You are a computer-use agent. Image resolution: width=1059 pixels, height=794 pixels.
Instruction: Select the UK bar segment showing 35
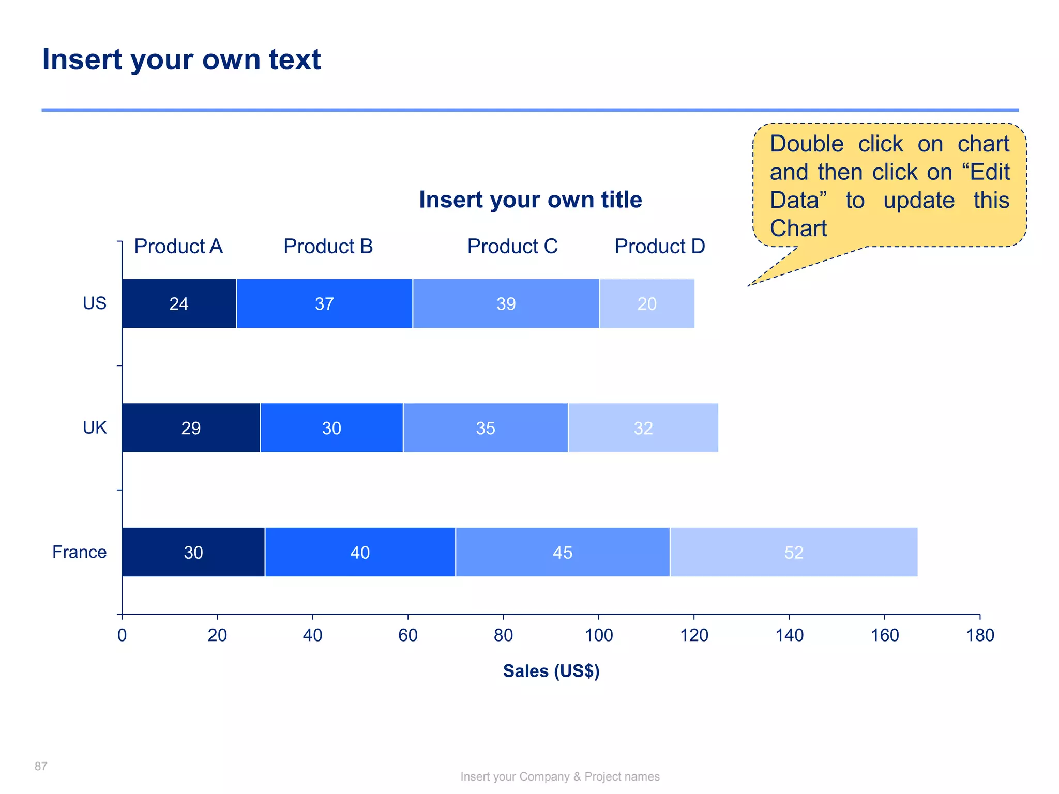[x=486, y=427]
